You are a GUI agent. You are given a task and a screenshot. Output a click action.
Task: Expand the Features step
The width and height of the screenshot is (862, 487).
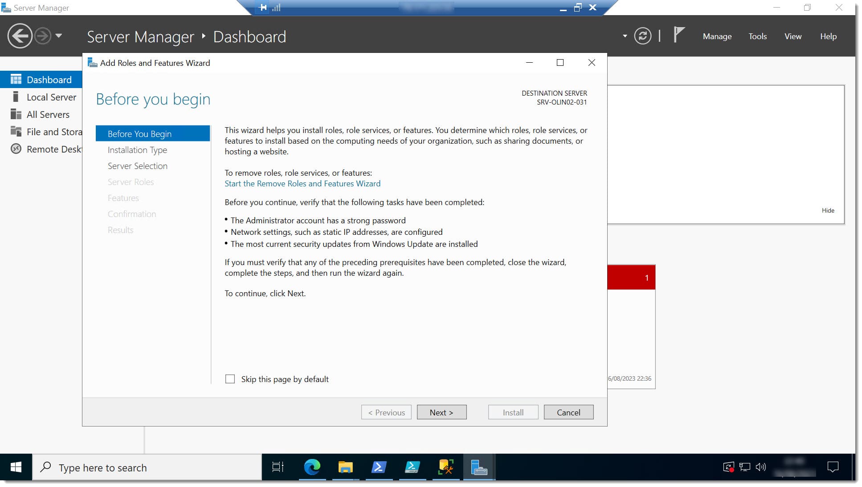pos(123,197)
